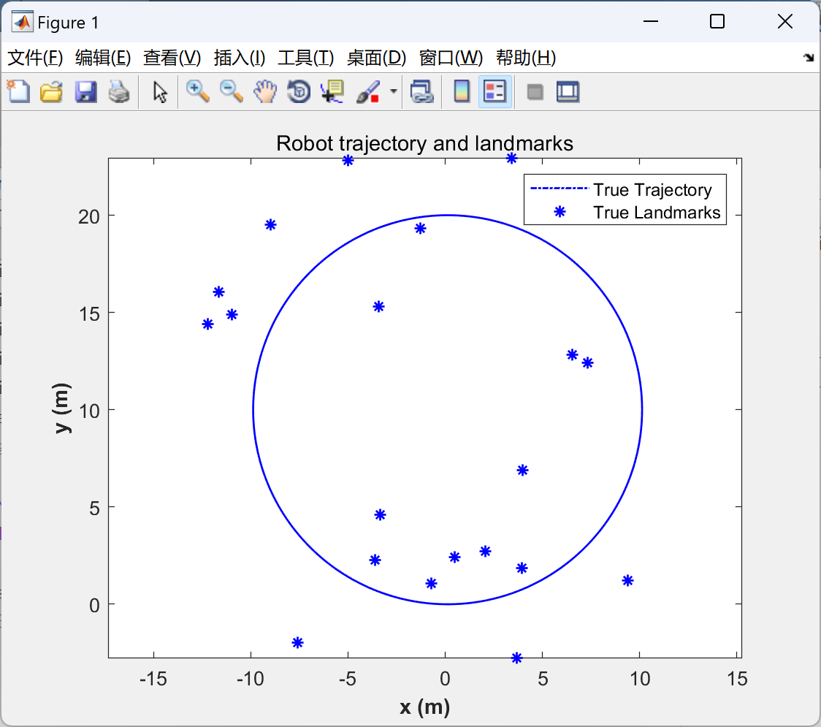
Task: Activate the Rotate 3D tool
Action: click(299, 91)
